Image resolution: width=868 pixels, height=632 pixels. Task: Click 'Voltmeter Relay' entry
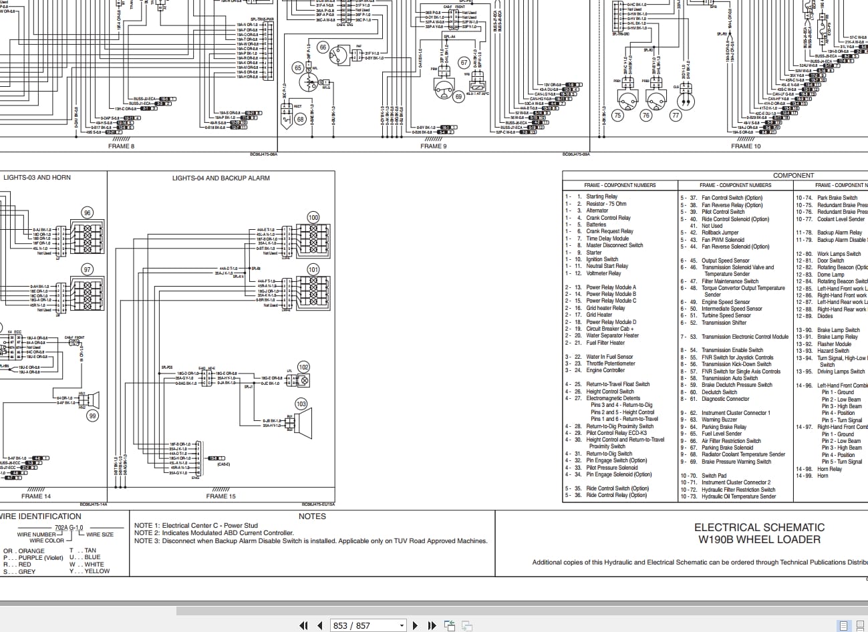point(603,273)
